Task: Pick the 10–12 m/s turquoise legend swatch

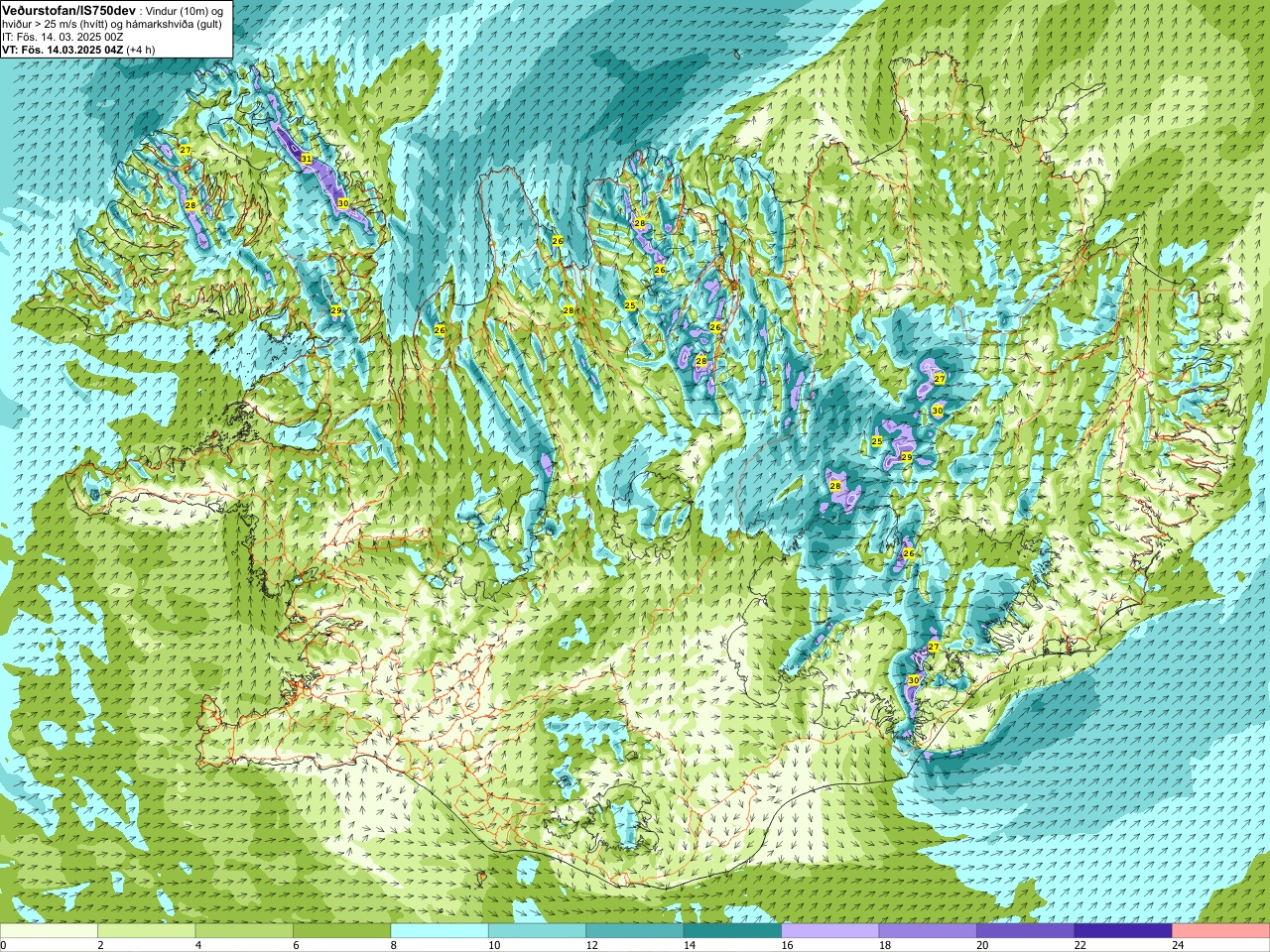Action: click(537, 931)
